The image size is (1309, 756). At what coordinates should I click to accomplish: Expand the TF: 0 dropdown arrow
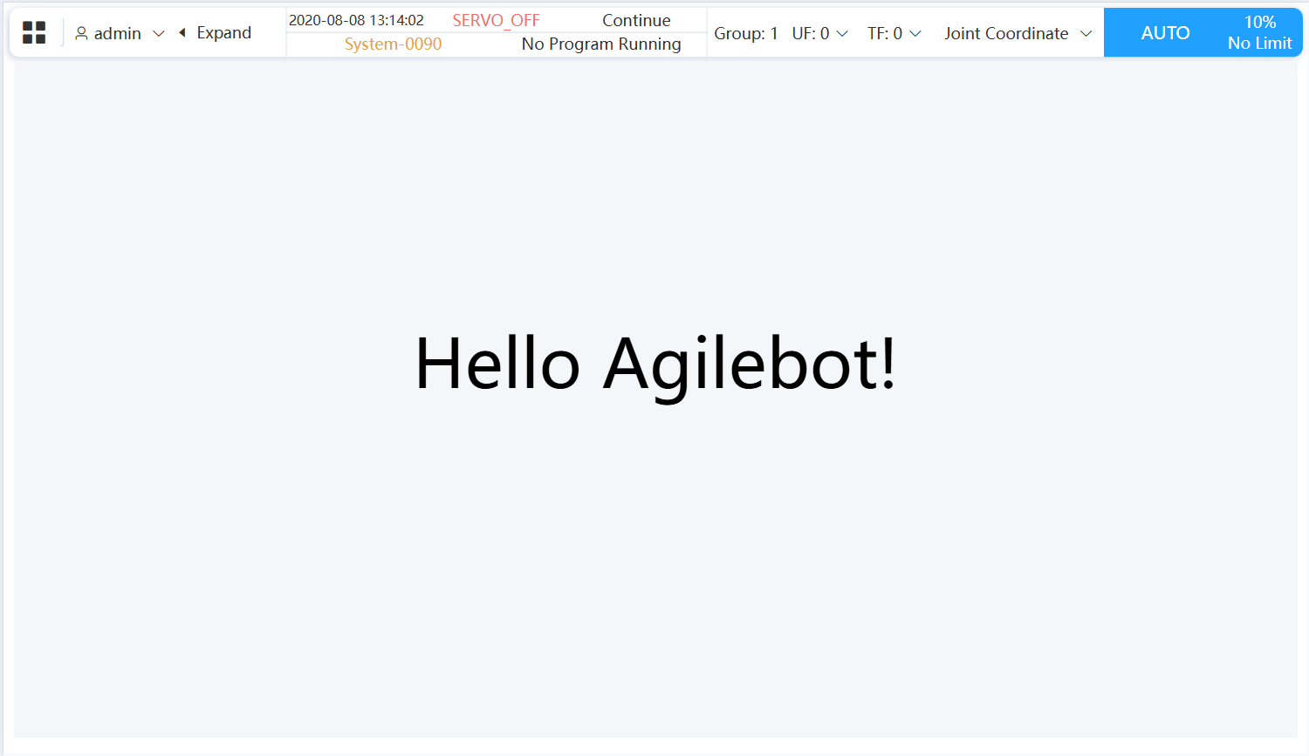click(915, 34)
